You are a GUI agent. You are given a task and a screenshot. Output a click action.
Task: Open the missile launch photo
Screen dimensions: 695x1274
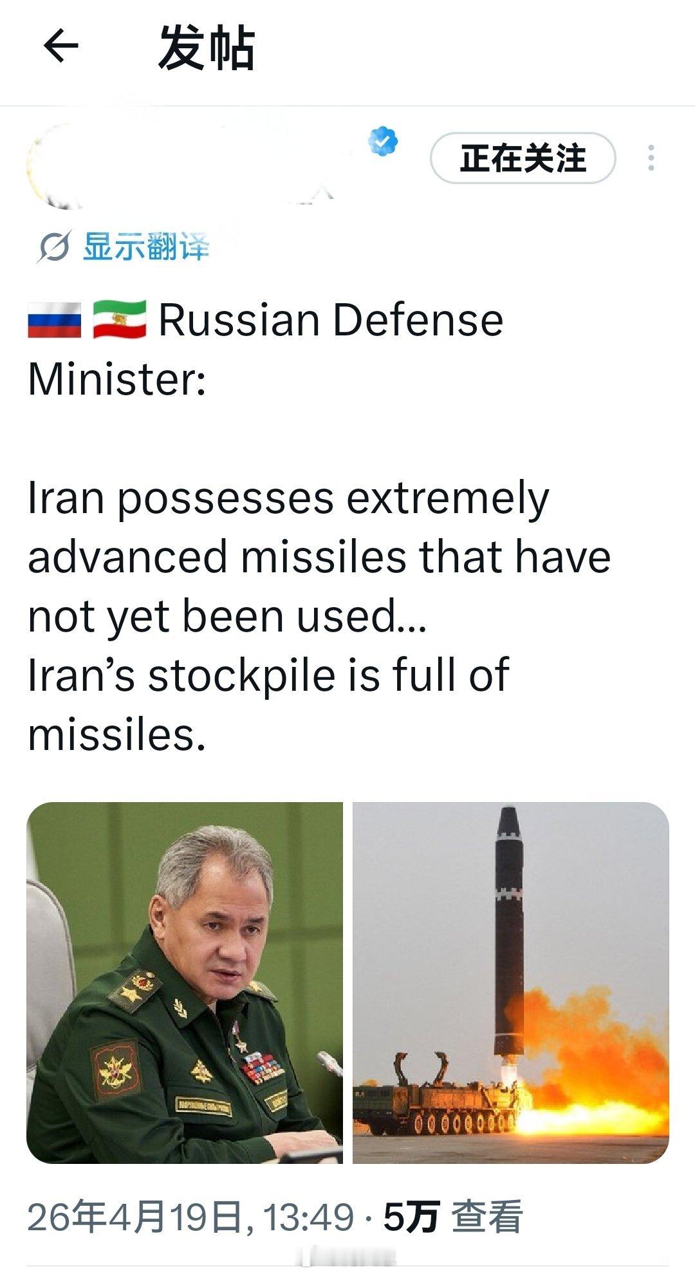511,982
